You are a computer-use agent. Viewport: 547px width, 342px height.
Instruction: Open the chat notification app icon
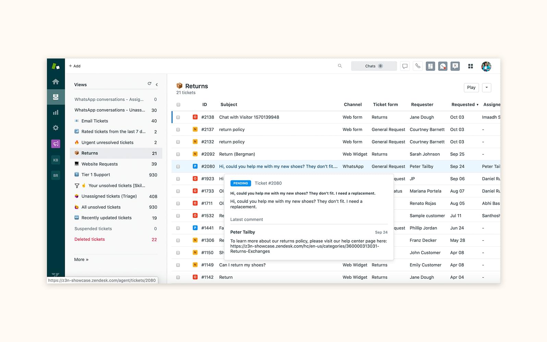click(443, 66)
